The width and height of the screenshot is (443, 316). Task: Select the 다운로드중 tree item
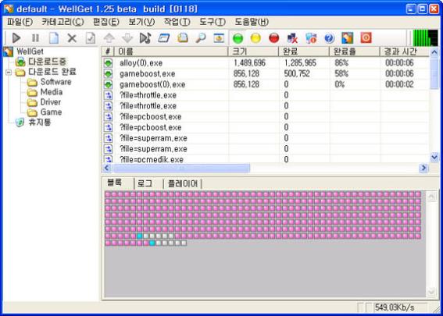click(47, 62)
